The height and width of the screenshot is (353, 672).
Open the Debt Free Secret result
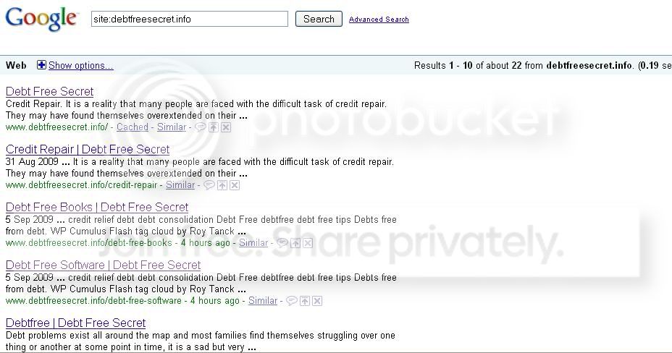(50, 91)
